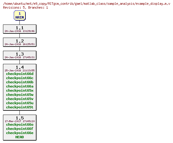
Task: Open revision 1.1 box
Action: 20,29
